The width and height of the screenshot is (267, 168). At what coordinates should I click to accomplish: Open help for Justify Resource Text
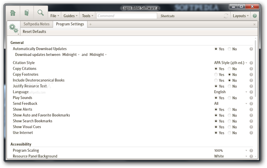point(251,86)
